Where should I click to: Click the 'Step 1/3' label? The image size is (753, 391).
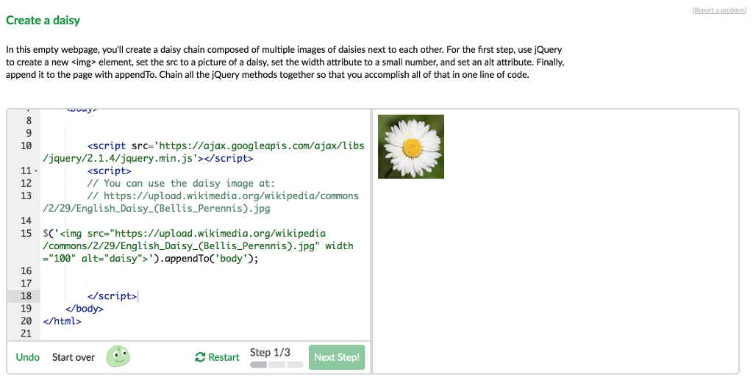270,353
